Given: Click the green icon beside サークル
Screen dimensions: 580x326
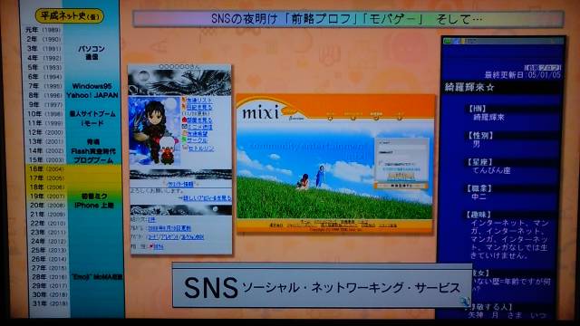Looking at the screenshot, I should [184, 140].
